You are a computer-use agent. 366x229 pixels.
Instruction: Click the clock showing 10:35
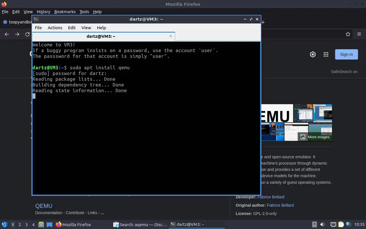(x=359, y=224)
